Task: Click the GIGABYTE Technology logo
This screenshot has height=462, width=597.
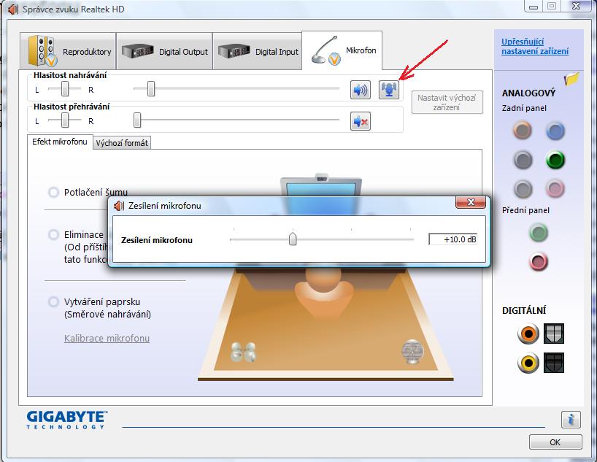Action: pyautogui.click(x=66, y=420)
